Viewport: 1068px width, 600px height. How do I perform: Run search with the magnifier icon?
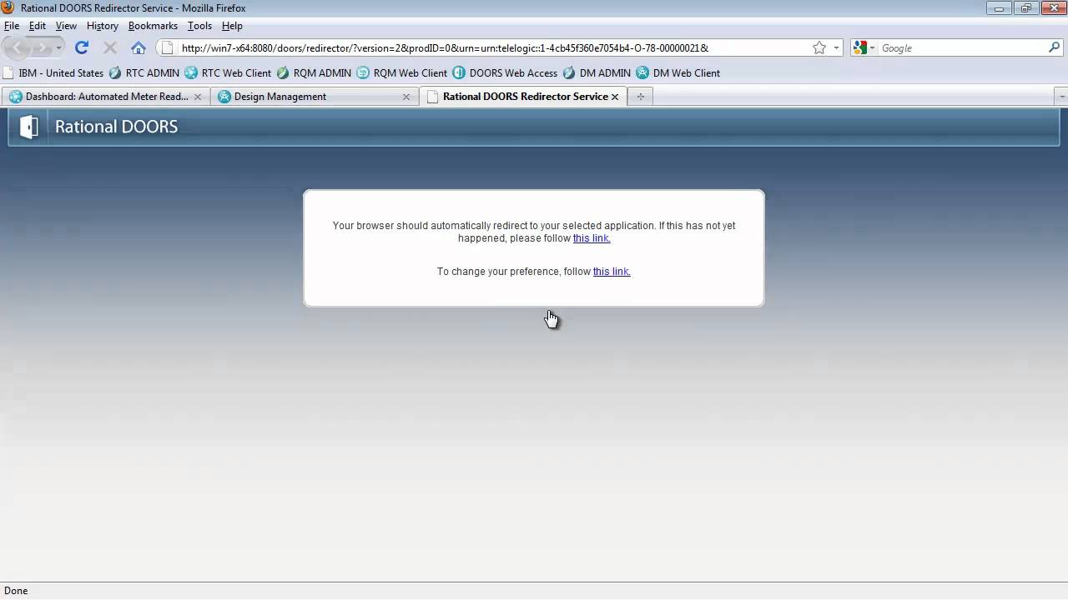[1054, 47]
